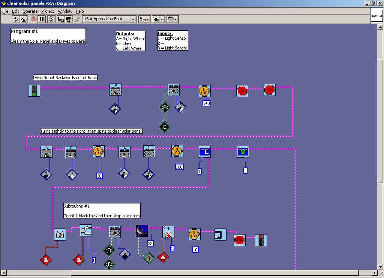Select the red Stop A motor block

242,91
